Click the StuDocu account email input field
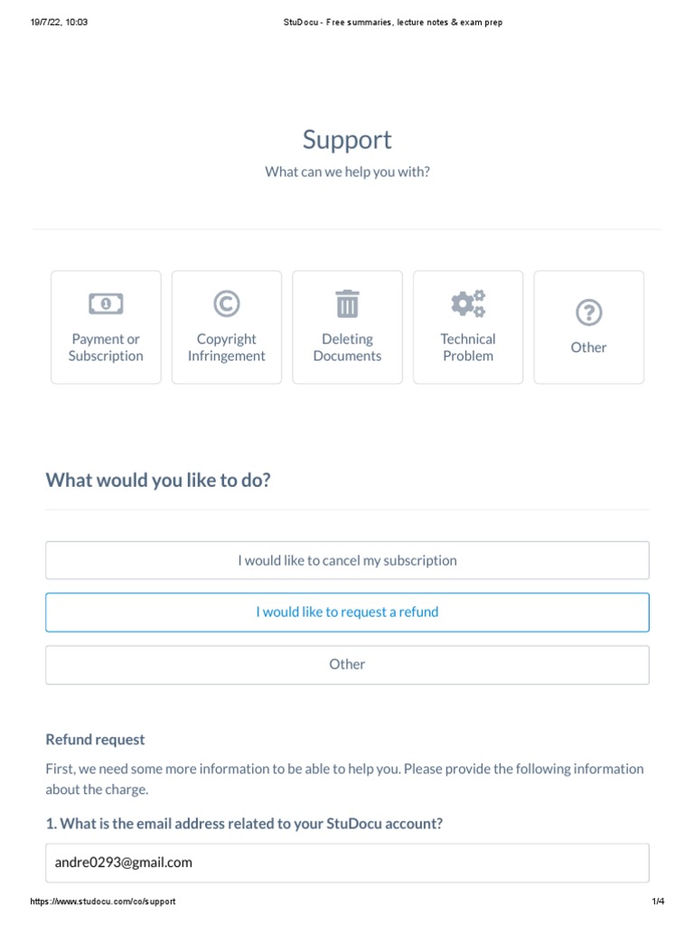The width and height of the screenshot is (694, 925). click(347, 863)
